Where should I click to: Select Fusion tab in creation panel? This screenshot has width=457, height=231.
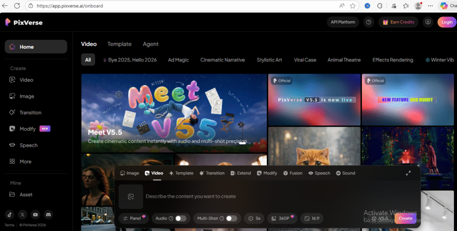coord(293,173)
